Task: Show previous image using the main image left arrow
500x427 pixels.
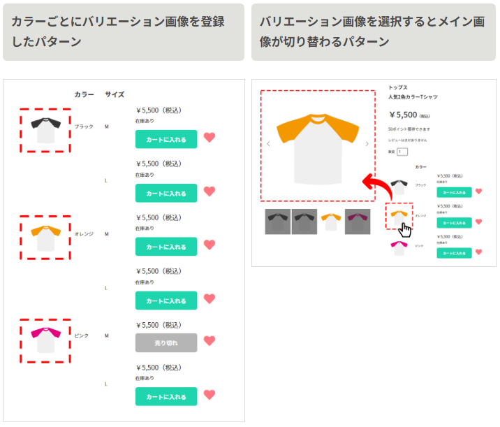Action: pyautogui.click(x=269, y=145)
